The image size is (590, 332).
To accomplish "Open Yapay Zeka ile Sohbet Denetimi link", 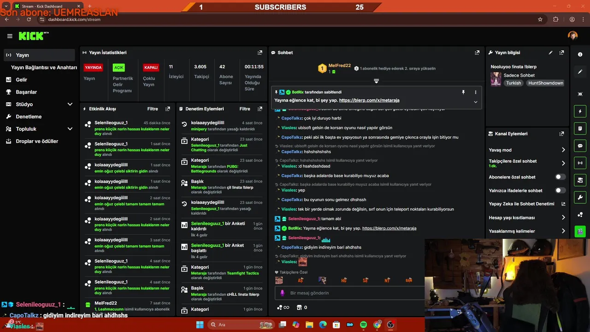I will pyautogui.click(x=527, y=204).
